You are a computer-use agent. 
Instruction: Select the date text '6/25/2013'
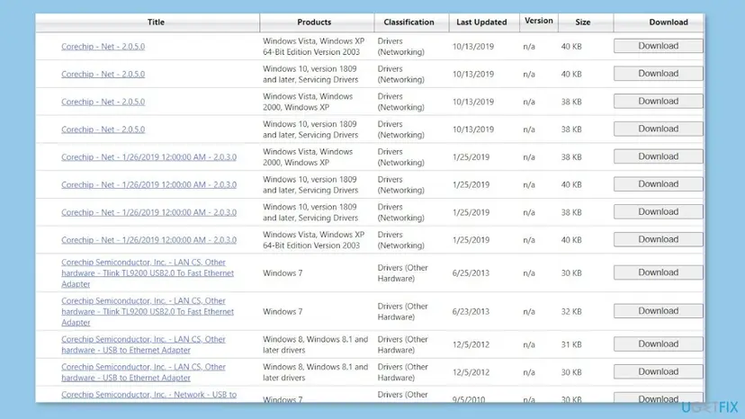coord(471,273)
